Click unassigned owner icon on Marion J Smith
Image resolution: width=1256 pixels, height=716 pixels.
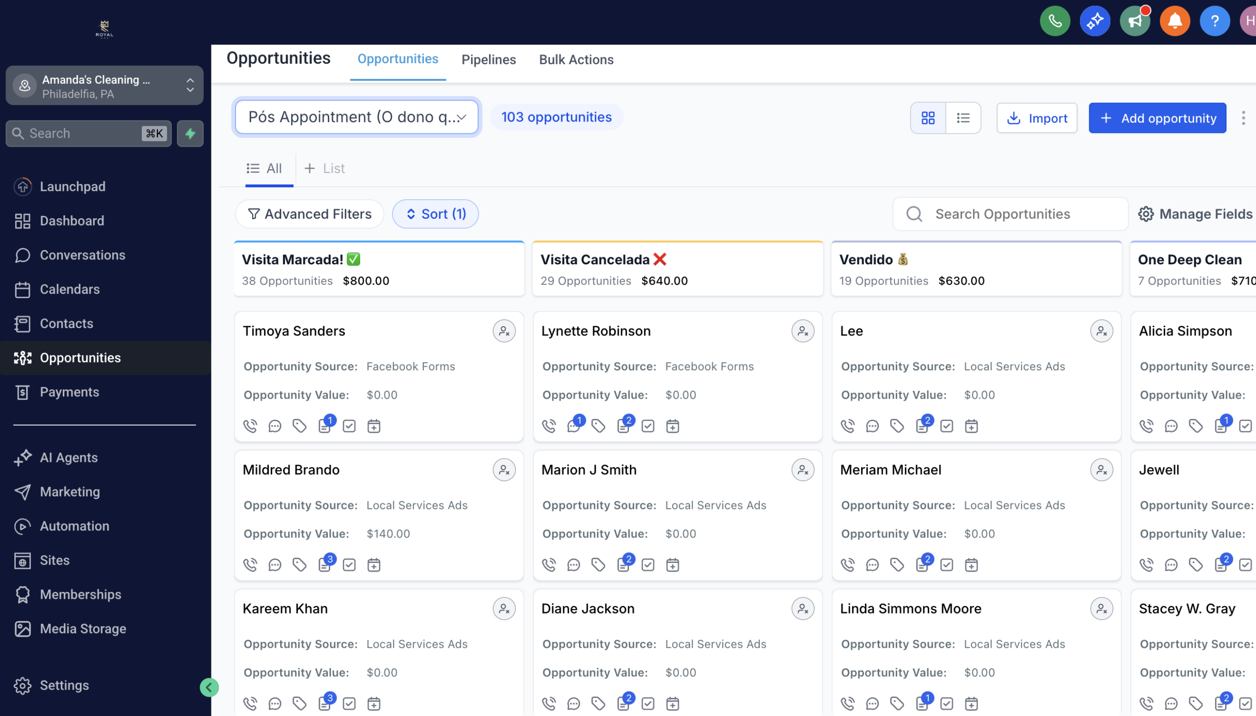click(802, 470)
